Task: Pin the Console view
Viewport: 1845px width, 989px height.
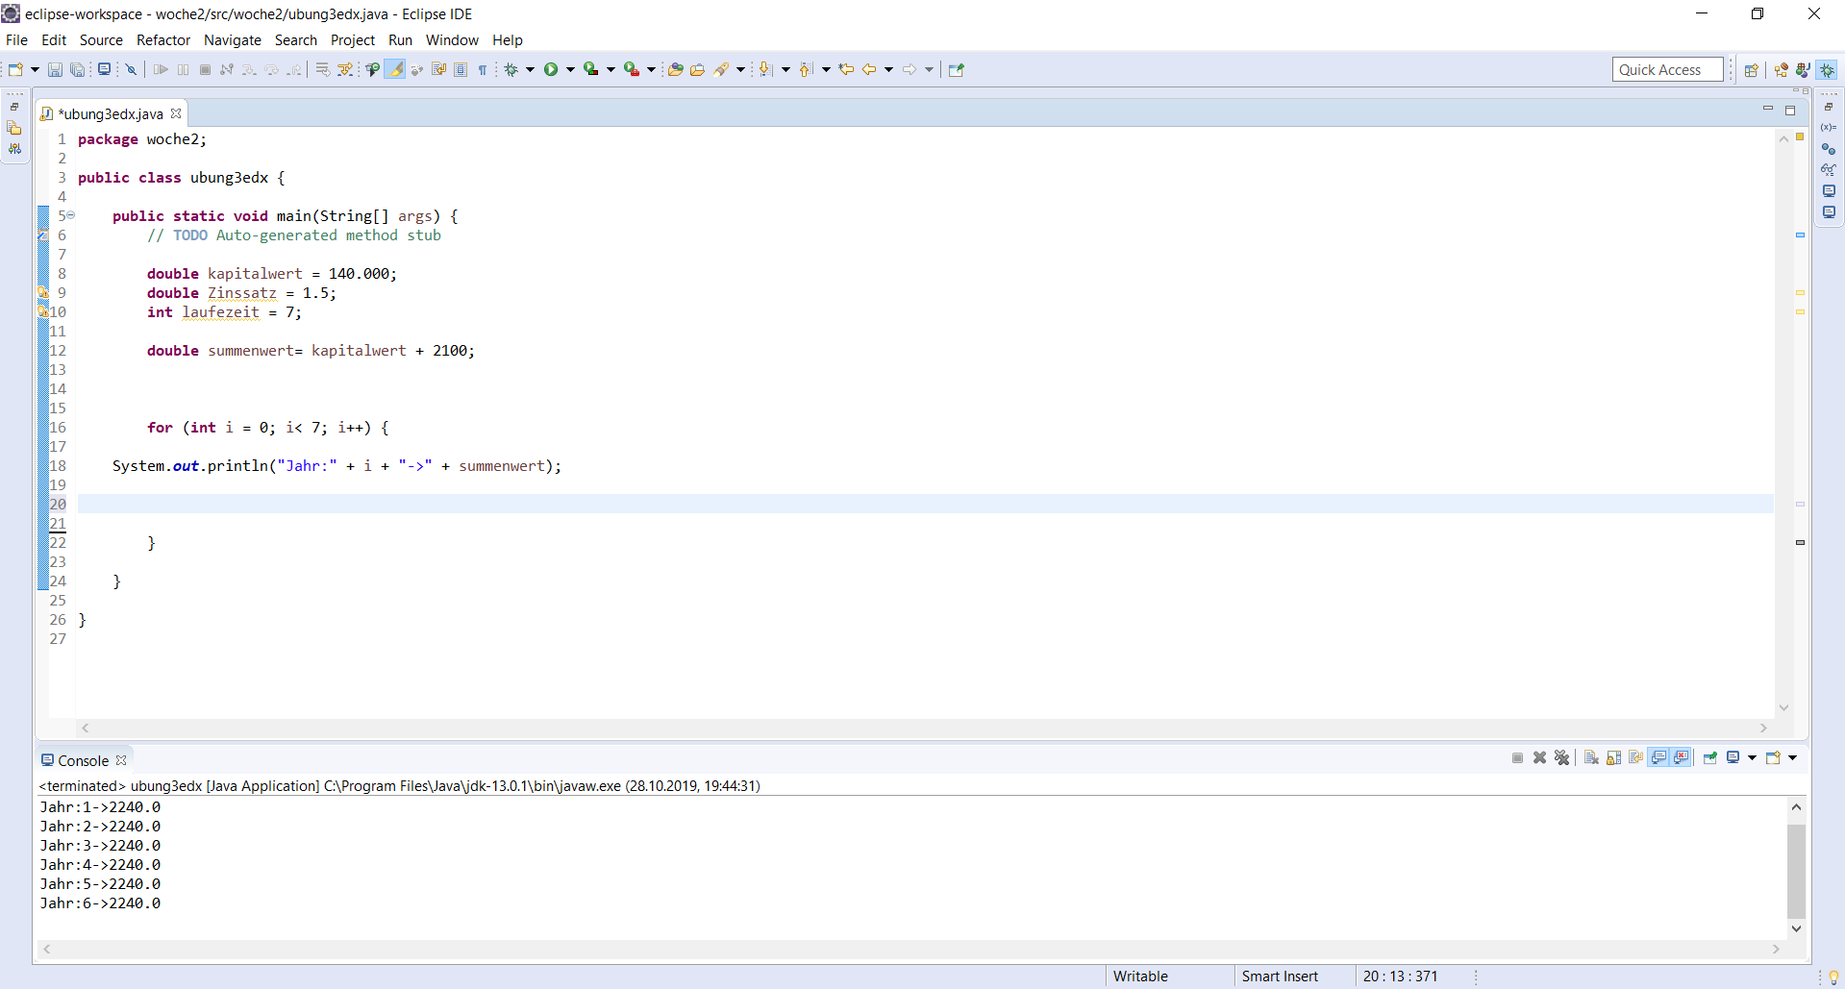Action: coord(1710,758)
